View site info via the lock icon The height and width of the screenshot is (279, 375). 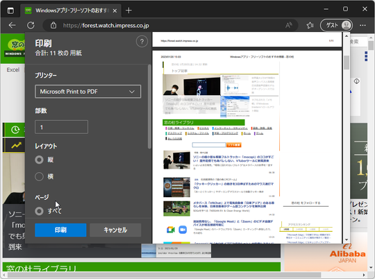point(53,25)
